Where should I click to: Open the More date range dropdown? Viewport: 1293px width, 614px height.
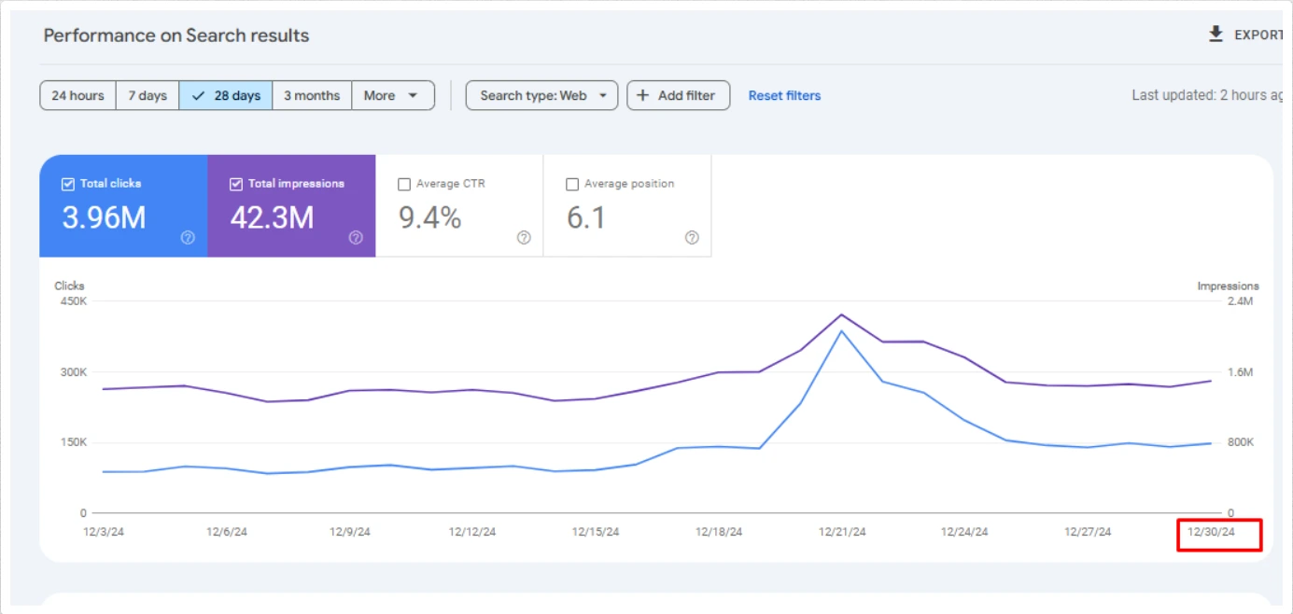pyautogui.click(x=392, y=95)
